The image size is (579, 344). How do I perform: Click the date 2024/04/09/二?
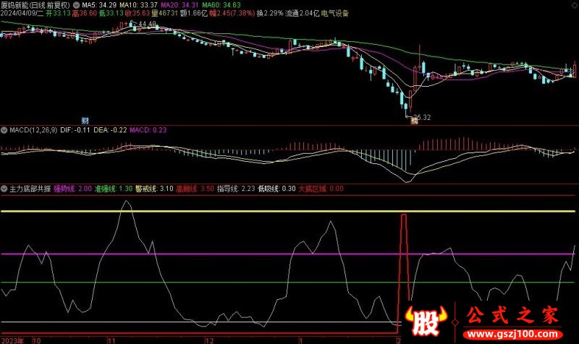(22, 13)
